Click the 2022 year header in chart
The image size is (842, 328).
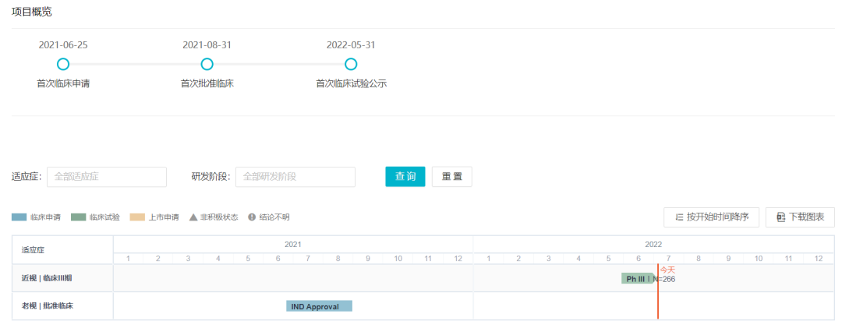pos(653,244)
